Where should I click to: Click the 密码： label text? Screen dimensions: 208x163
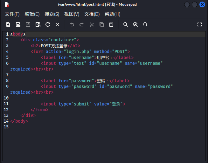(102, 81)
